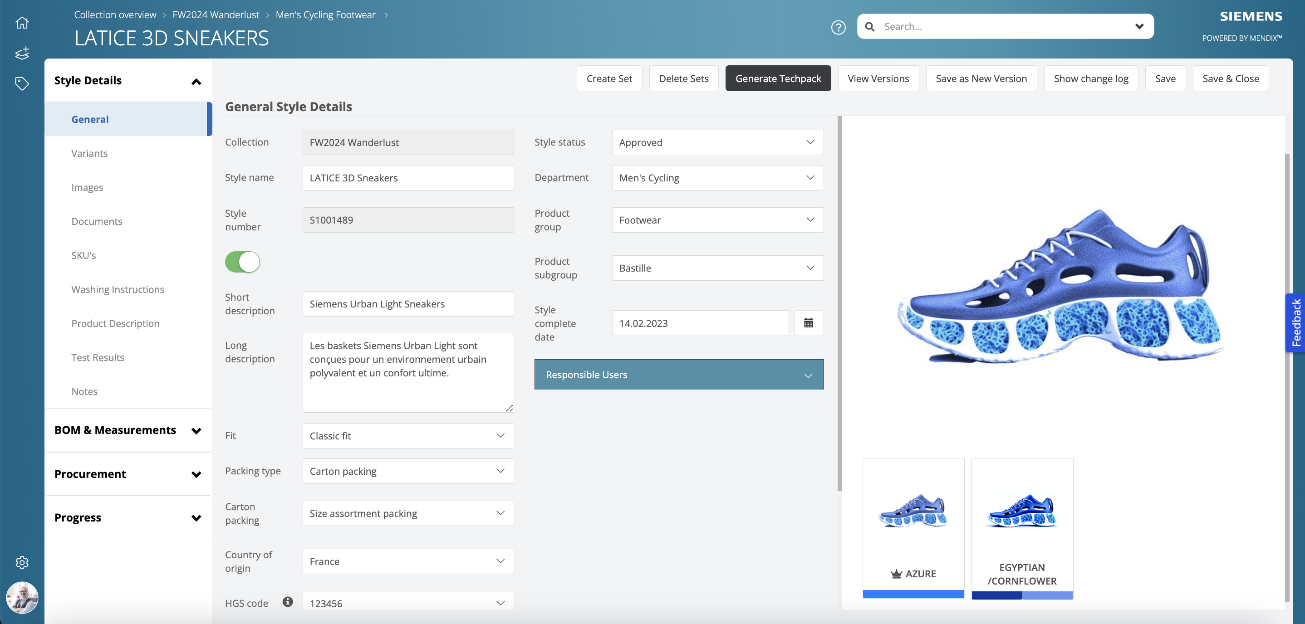Click the right vertical scrollbar

1287,377
